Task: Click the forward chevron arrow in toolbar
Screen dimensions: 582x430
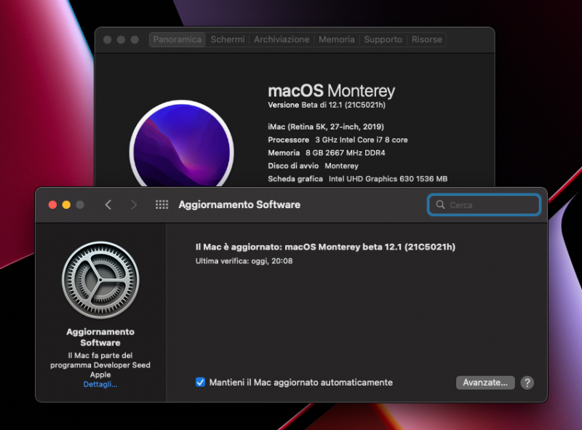Action: click(134, 205)
